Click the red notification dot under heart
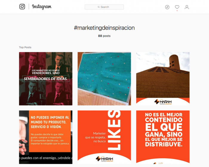The height and width of the screenshot is (167, 209). pos(177,10)
